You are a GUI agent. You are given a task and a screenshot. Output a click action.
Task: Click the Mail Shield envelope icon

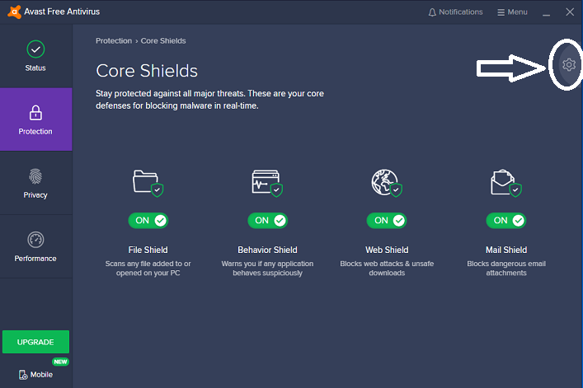[x=506, y=183]
